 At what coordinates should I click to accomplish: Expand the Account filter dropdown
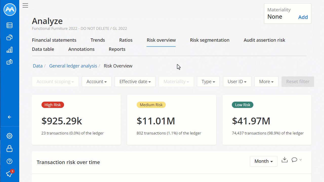pos(96,82)
